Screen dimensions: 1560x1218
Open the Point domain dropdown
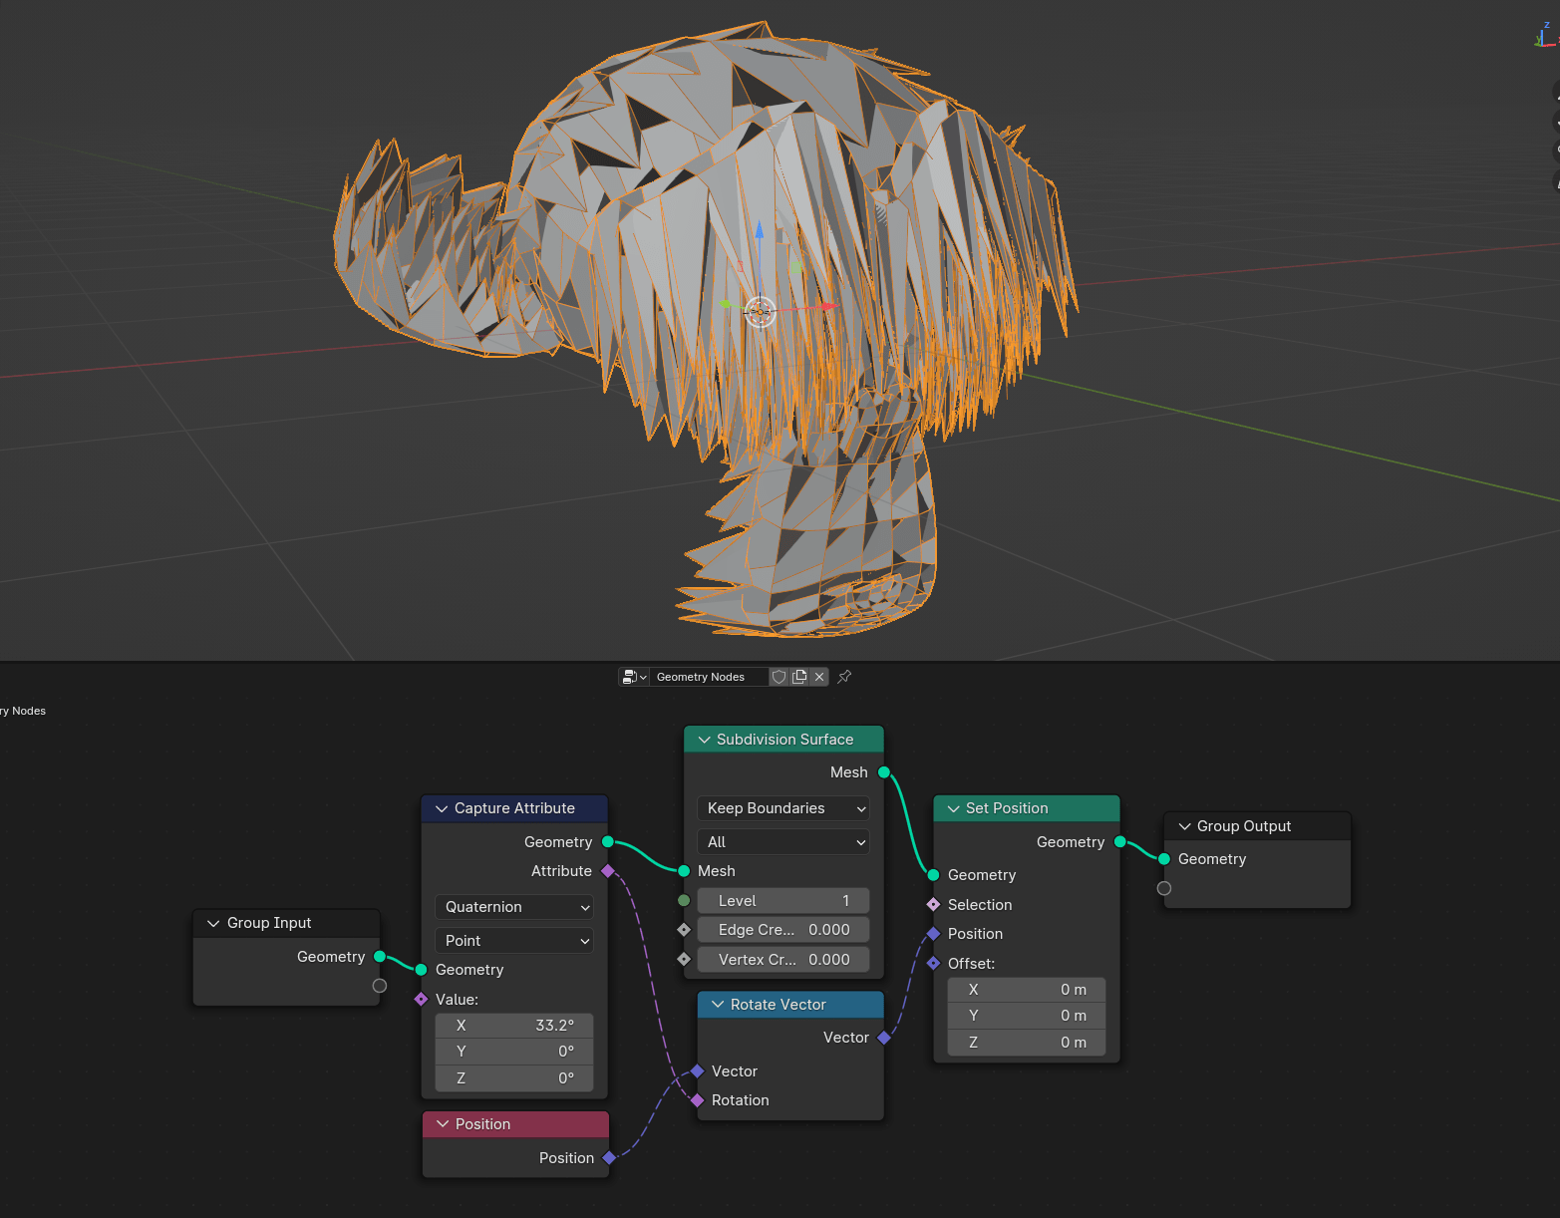point(513,940)
